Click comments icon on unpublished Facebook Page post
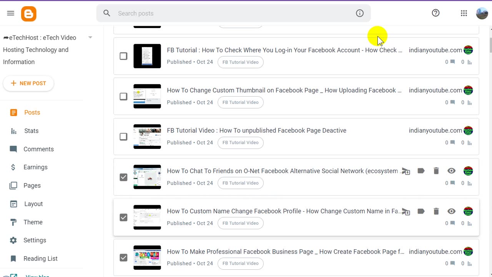492x277 pixels. [x=453, y=142]
